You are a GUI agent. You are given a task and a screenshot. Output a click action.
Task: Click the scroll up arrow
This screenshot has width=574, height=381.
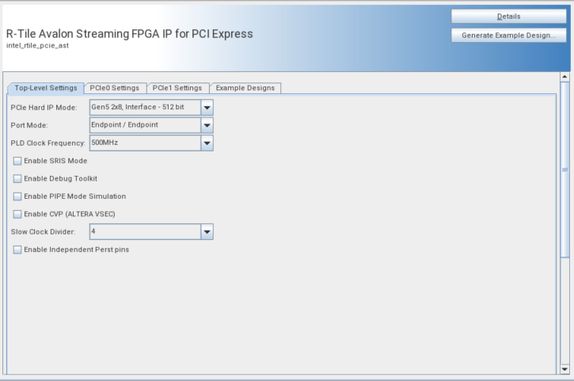click(564, 77)
